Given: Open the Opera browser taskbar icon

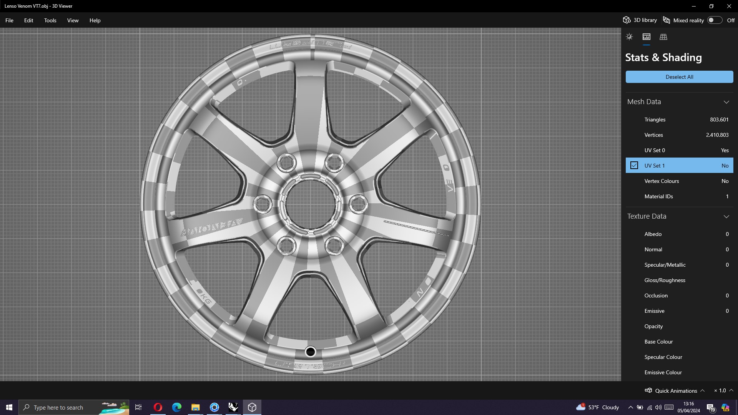Looking at the screenshot, I should pos(158,407).
